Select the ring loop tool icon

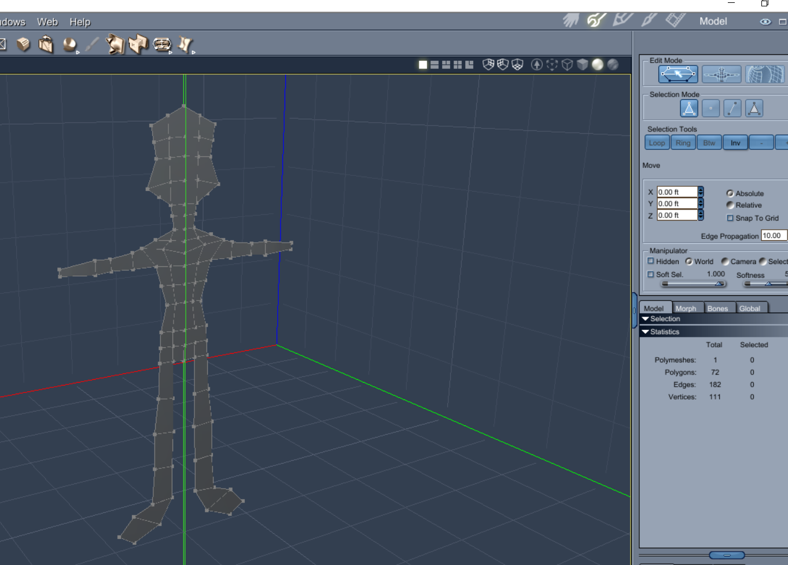coord(162,45)
